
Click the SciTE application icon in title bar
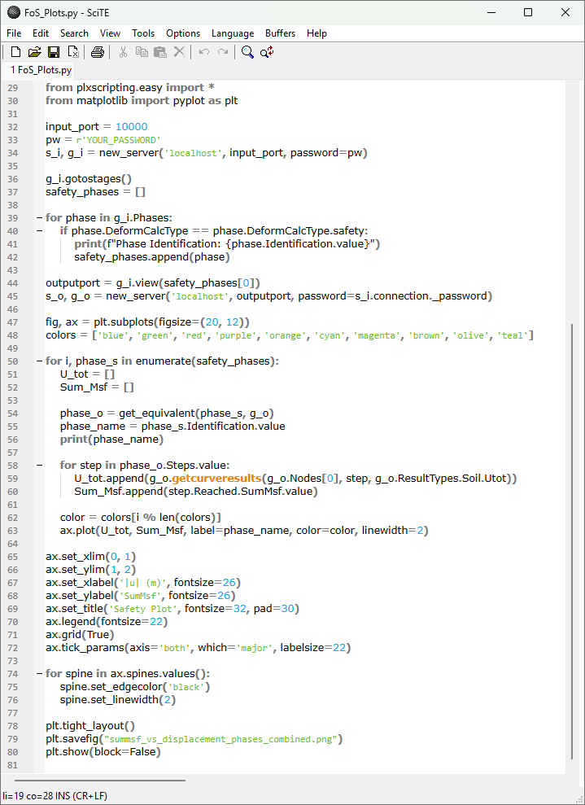14,12
